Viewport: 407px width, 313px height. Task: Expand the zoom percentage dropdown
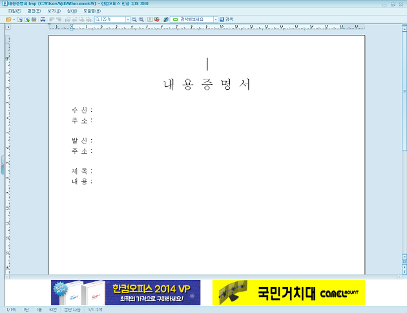click(128, 19)
